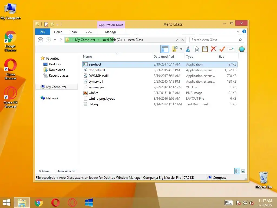Click the Properties quick access icon in title bar

click(x=46, y=24)
